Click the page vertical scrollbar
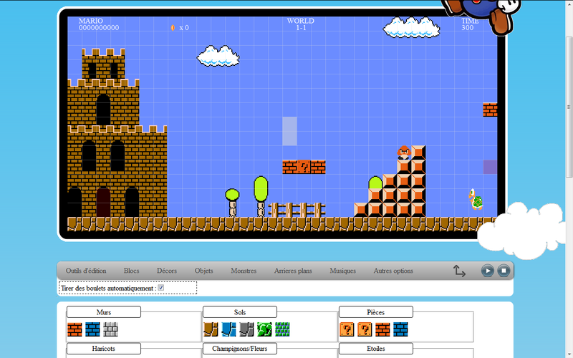The height and width of the screenshot is (358, 573). [x=569, y=107]
